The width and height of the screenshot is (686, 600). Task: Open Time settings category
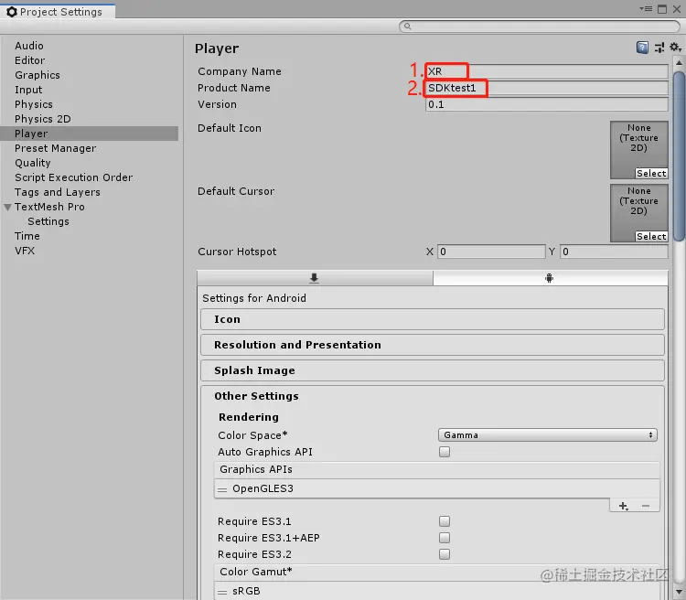click(27, 236)
